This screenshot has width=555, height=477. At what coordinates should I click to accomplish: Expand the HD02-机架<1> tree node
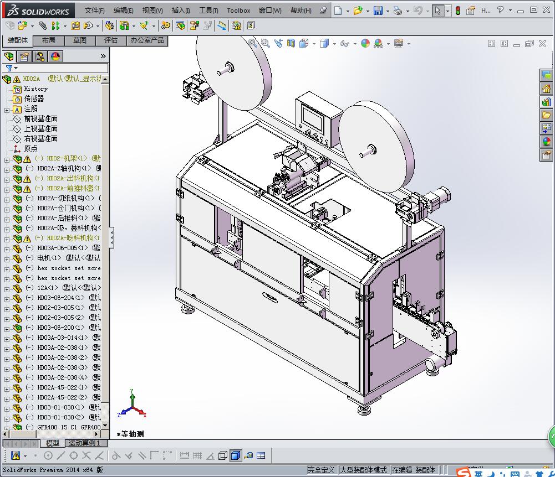tap(7, 159)
